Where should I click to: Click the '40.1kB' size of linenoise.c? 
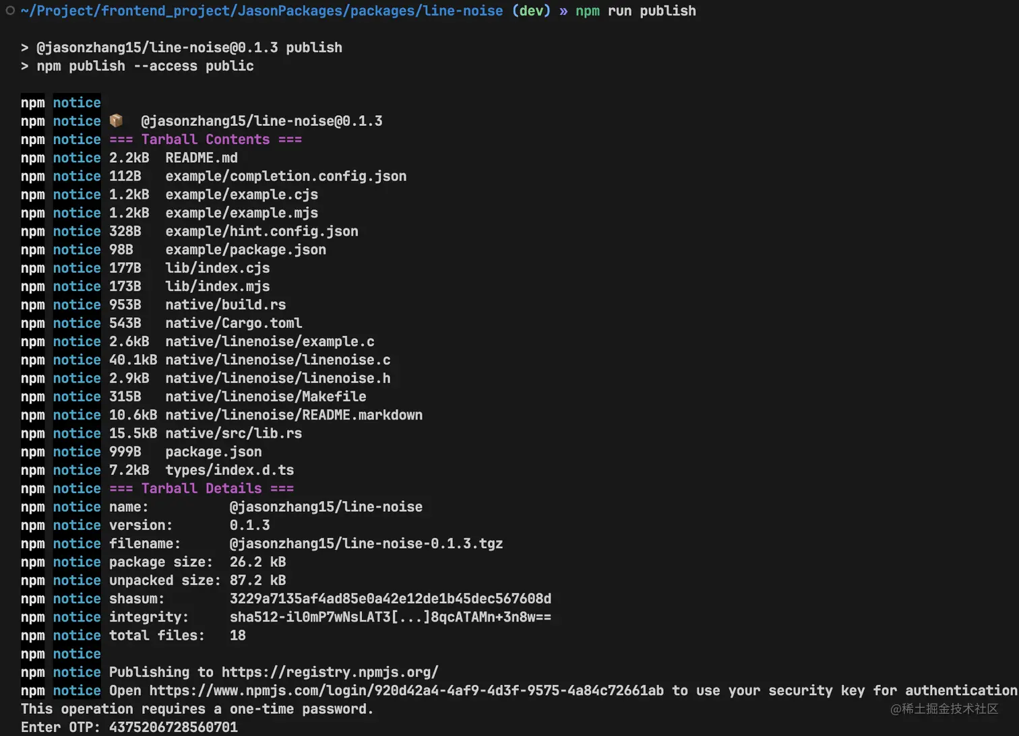pyautogui.click(x=133, y=360)
